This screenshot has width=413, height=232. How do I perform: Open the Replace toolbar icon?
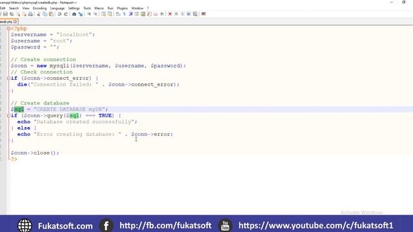[80, 14]
